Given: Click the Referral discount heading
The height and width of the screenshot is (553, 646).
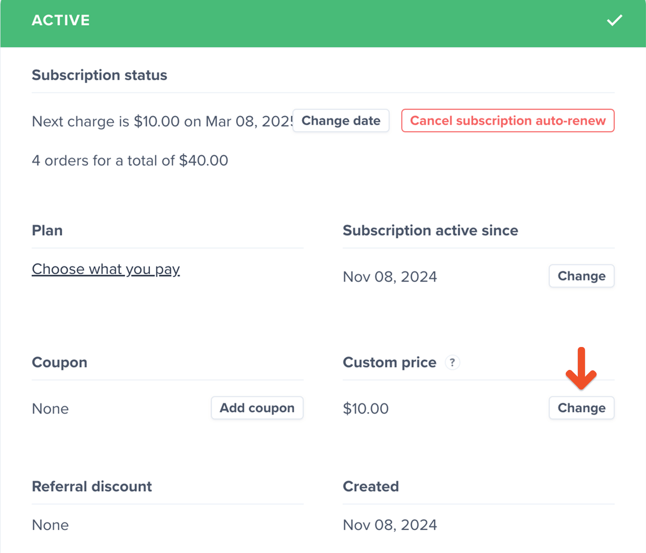Looking at the screenshot, I should pyautogui.click(x=92, y=486).
